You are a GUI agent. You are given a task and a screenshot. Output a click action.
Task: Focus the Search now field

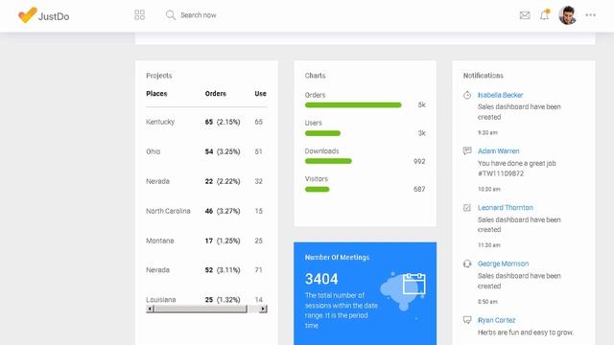coord(199,15)
